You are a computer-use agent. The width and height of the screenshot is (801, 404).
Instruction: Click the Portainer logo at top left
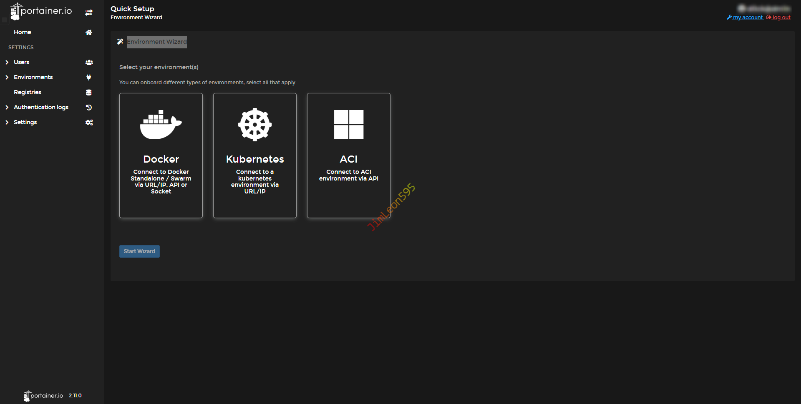(x=41, y=11)
